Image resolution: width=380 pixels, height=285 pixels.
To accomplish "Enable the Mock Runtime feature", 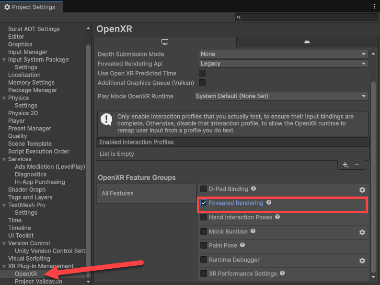I will tap(204, 231).
